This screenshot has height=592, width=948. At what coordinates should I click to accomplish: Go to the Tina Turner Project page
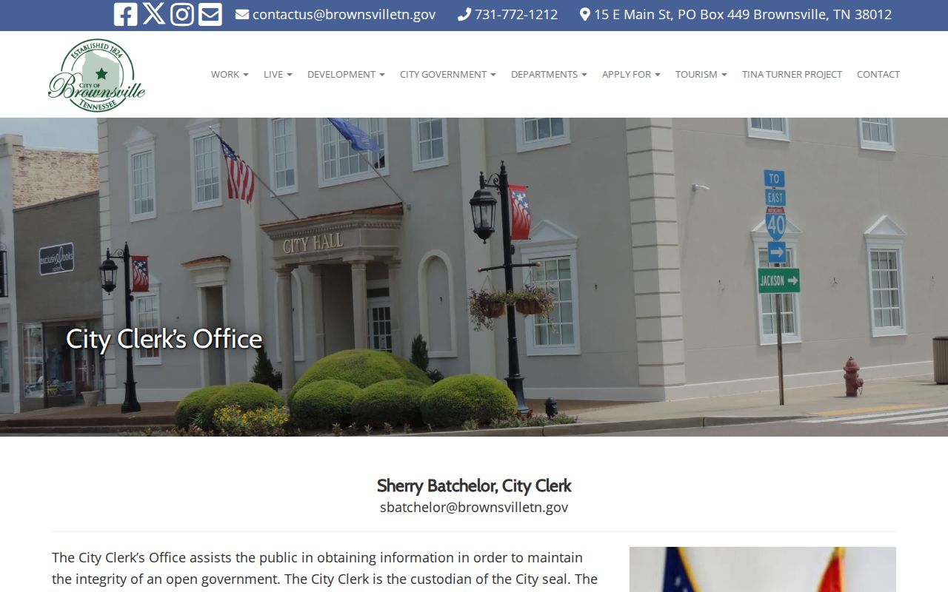pos(792,74)
